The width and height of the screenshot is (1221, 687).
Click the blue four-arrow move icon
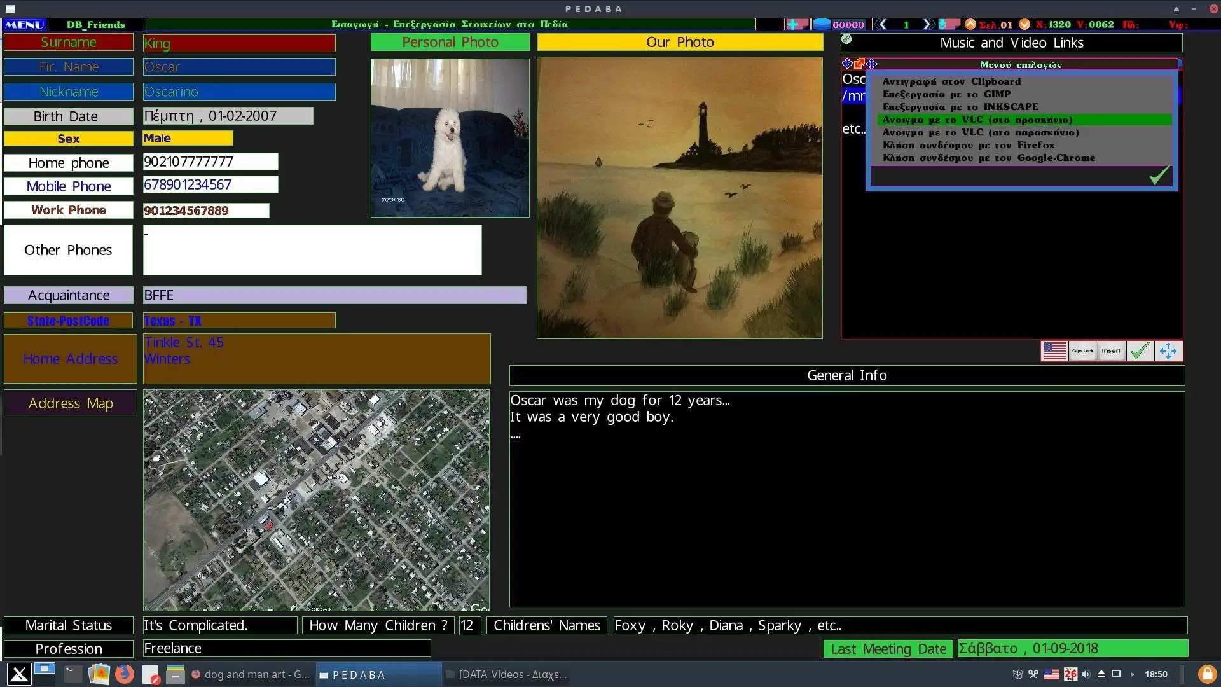[x=1168, y=351]
